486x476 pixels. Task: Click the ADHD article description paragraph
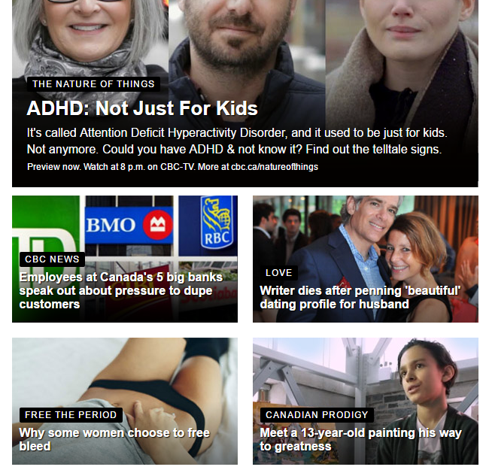[x=237, y=141]
